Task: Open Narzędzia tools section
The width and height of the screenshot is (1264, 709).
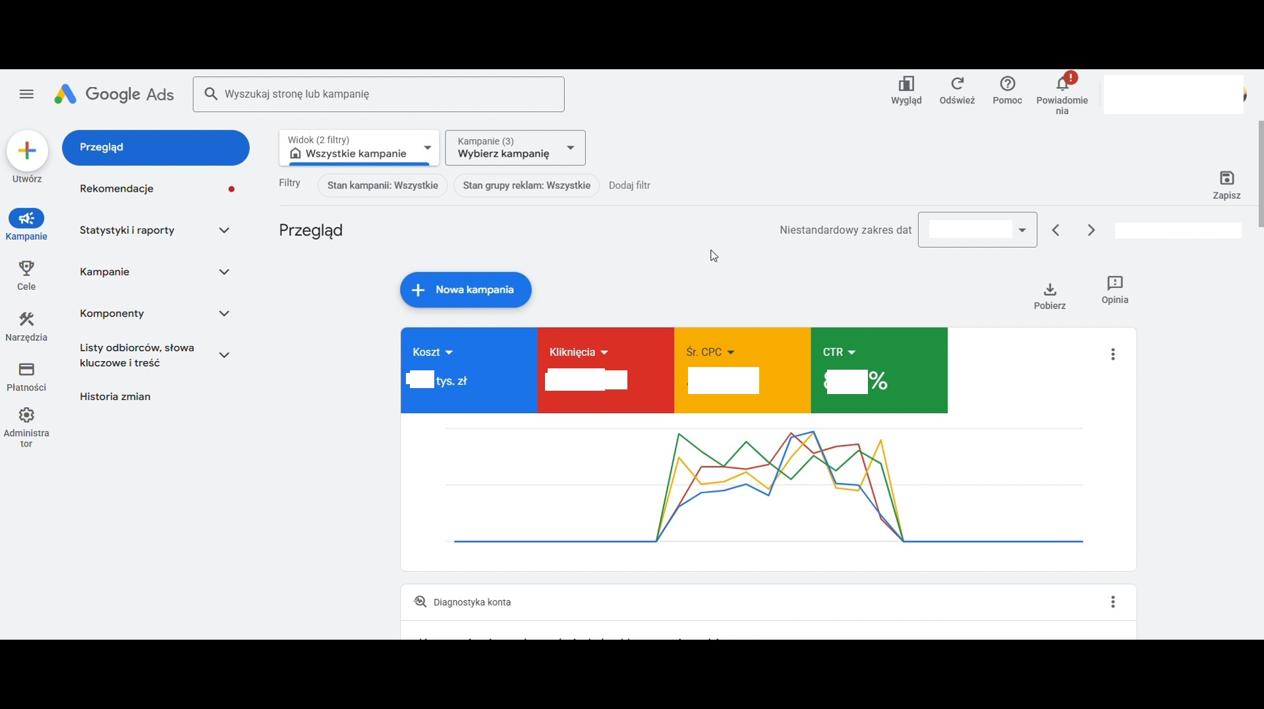Action: [26, 326]
